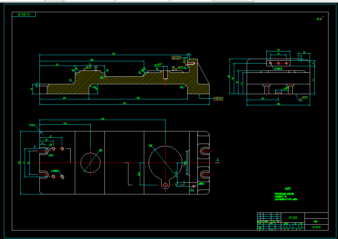
Task: Click the 430 overall length dimension
Action: pyautogui.click(x=124, y=103)
